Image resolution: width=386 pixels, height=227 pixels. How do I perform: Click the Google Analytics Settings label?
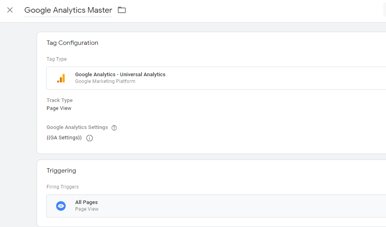77,127
